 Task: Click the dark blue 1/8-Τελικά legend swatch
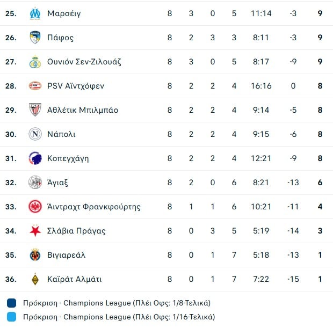(x=12, y=303)
